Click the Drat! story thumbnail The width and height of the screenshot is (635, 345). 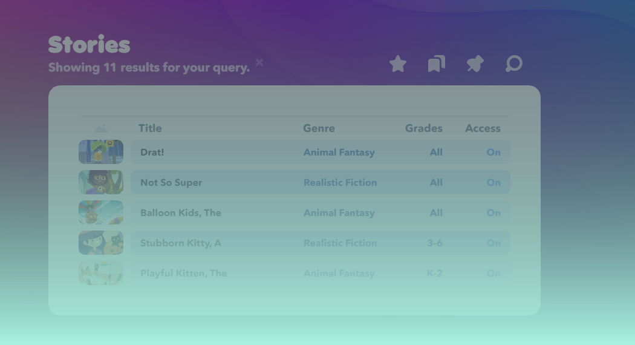(101, 152)
